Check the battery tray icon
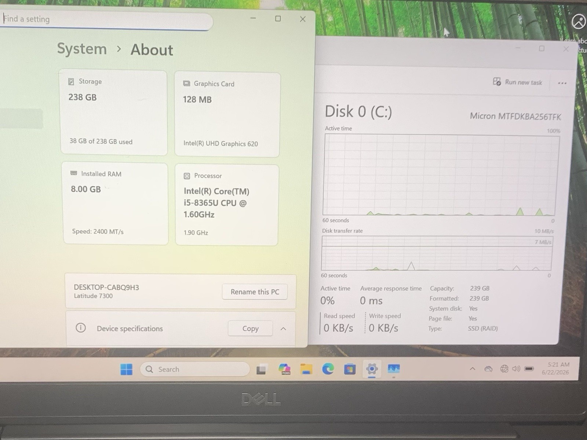Viewport: 587px width, 440px height. point(529,368)
